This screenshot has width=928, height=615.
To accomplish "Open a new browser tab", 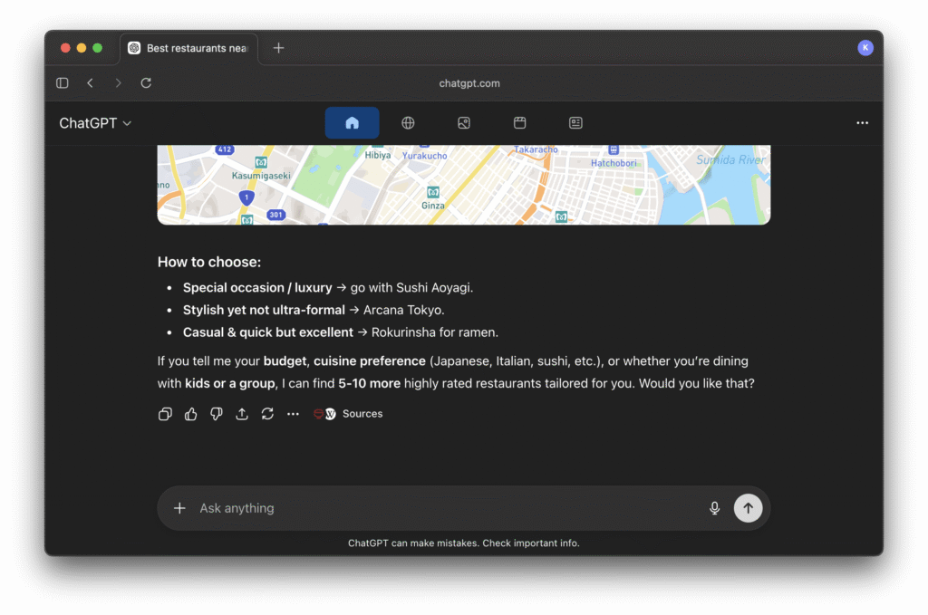I will [278, 48].
